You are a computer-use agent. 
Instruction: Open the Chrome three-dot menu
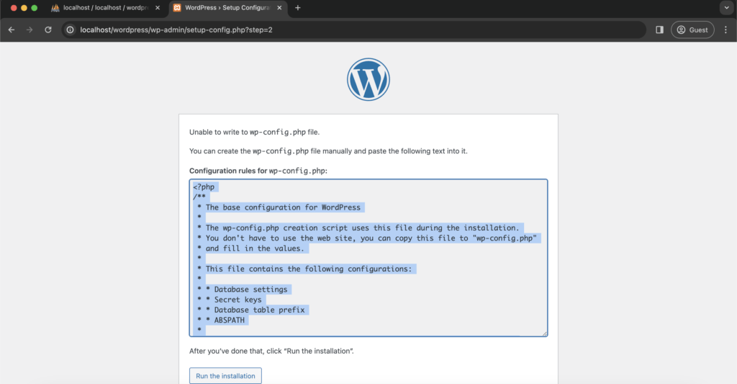click(x=725, y=30)
